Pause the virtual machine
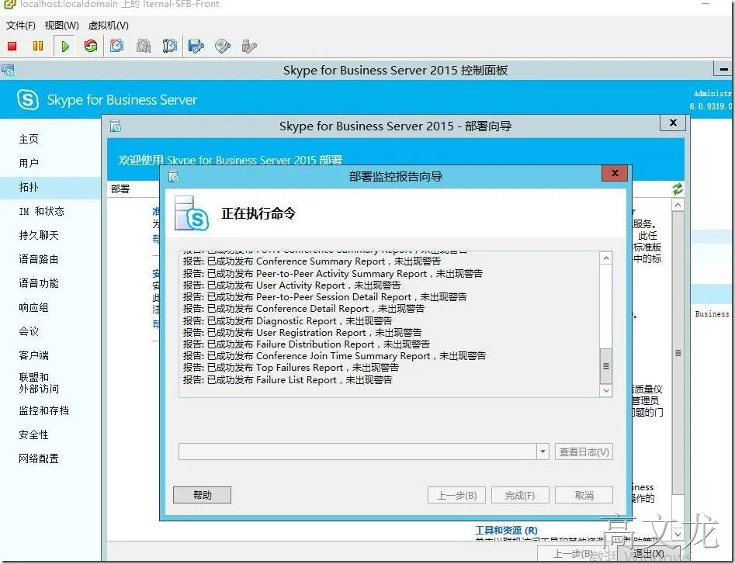 coord(38,46)
